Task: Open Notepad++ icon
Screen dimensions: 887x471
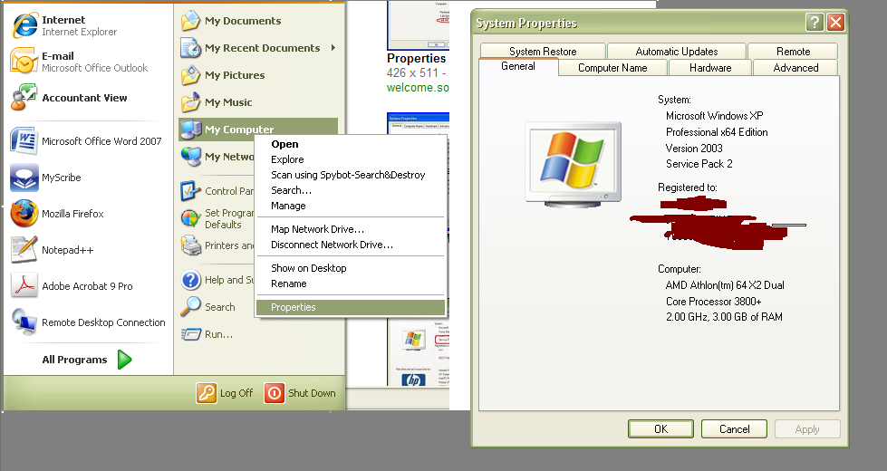Action: tap(24, 250)
